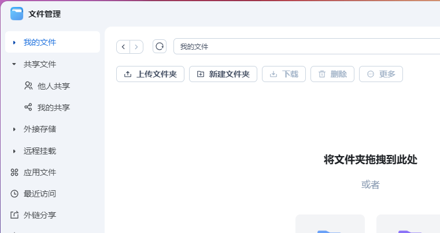Image resolution: width=440 pixels, height=233 pixels.
Task: Click the 文件管理 window title text
Action: click(x=45, y=14)
